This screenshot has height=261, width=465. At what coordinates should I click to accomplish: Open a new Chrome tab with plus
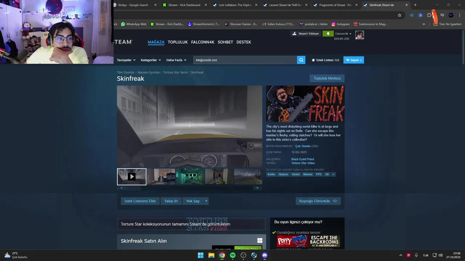point(415,5)
